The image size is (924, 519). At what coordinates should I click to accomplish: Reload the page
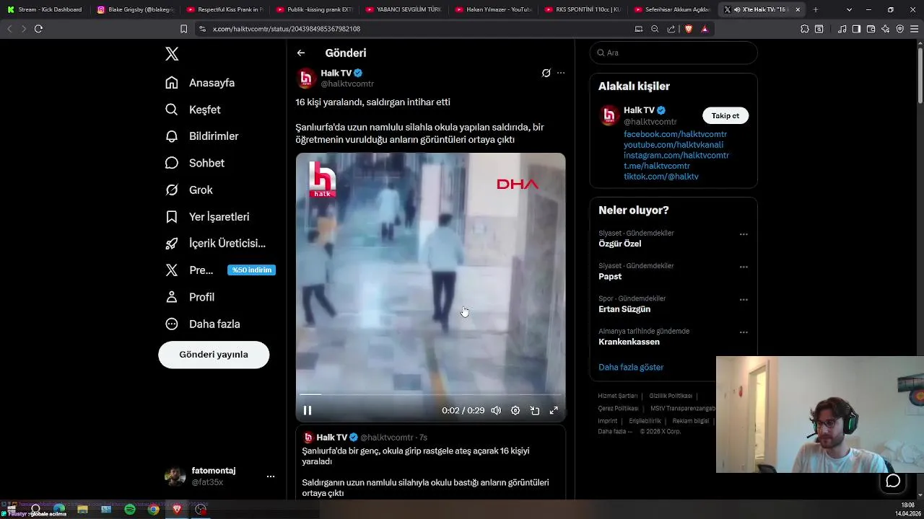point(38,29)
